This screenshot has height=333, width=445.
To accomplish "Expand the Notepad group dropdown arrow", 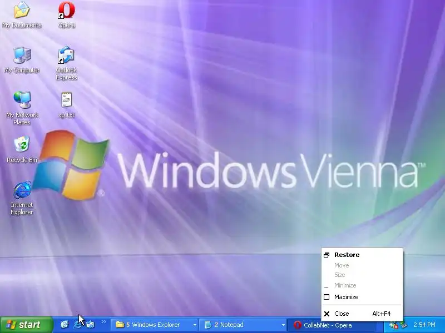I will click(283, 325).
